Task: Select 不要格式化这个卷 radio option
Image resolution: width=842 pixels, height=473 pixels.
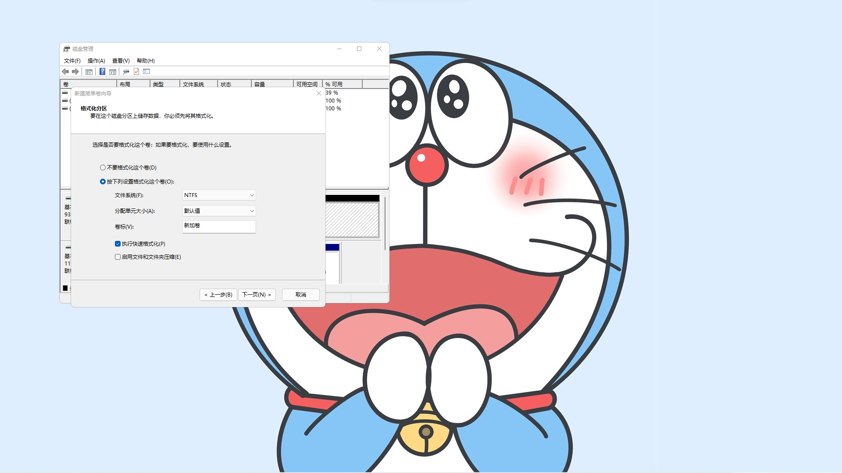Action: [103, 167]
